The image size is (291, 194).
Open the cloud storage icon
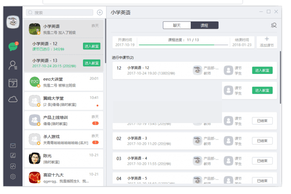point(13,99)
